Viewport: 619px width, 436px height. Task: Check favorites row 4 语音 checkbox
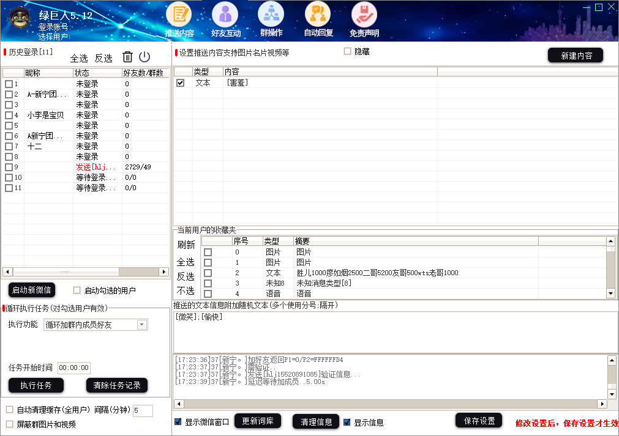208,294
